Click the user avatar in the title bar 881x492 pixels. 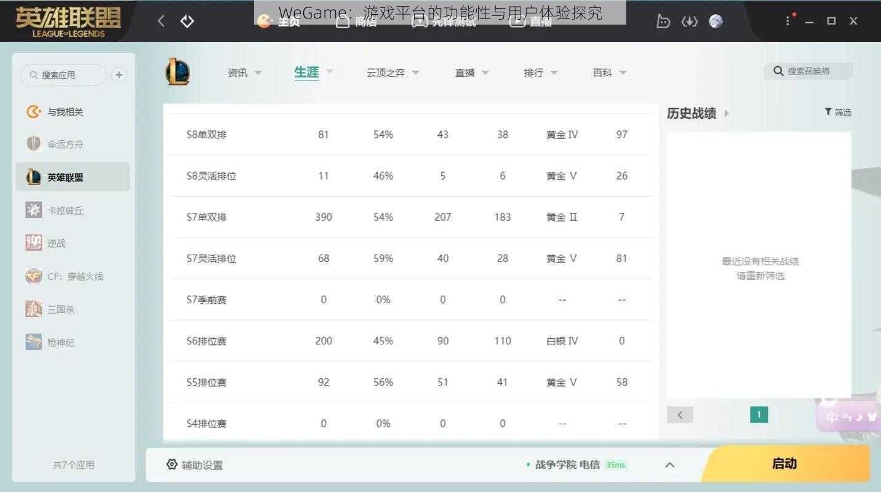[716, 22]
